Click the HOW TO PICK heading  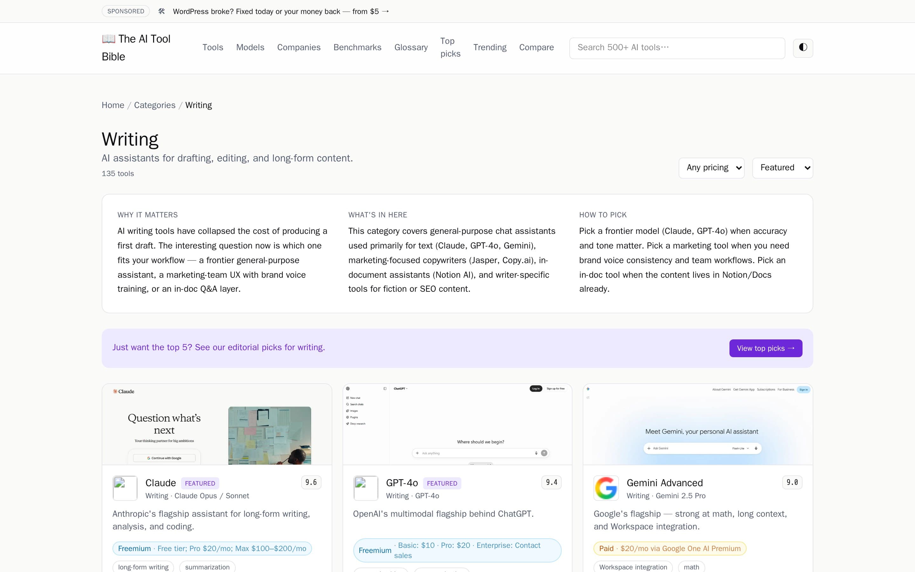[603, 215]
